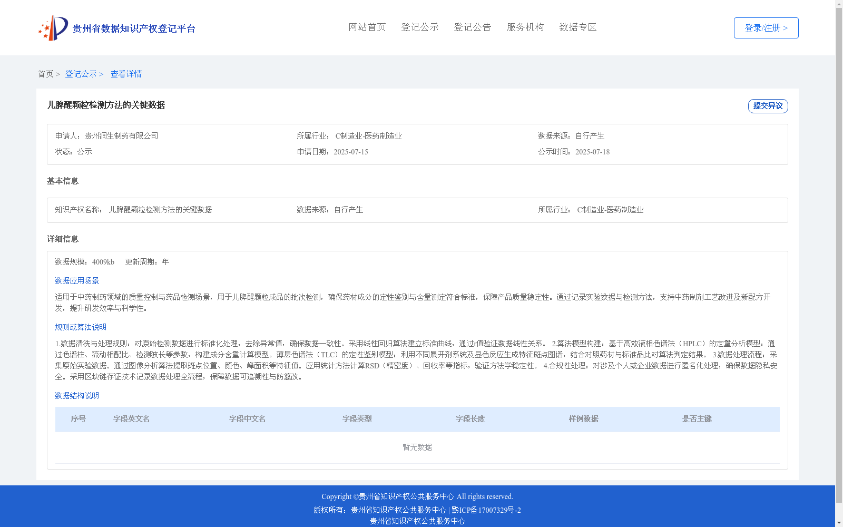Click the scrollbar down arrow
The width and height of the screenshot is (843, 527).
click(x=839, y=523)
